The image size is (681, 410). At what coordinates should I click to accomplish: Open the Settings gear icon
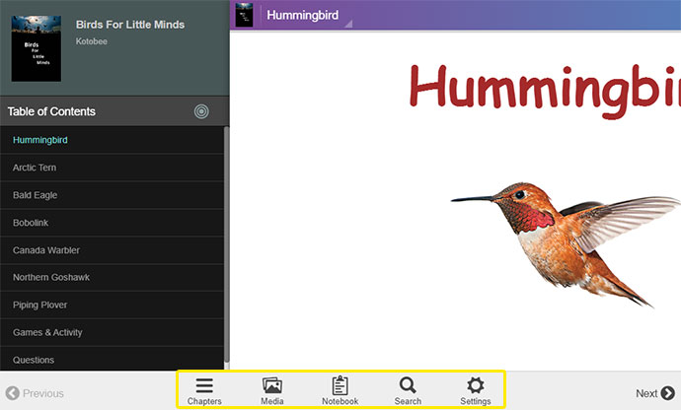tap(475, 386)
